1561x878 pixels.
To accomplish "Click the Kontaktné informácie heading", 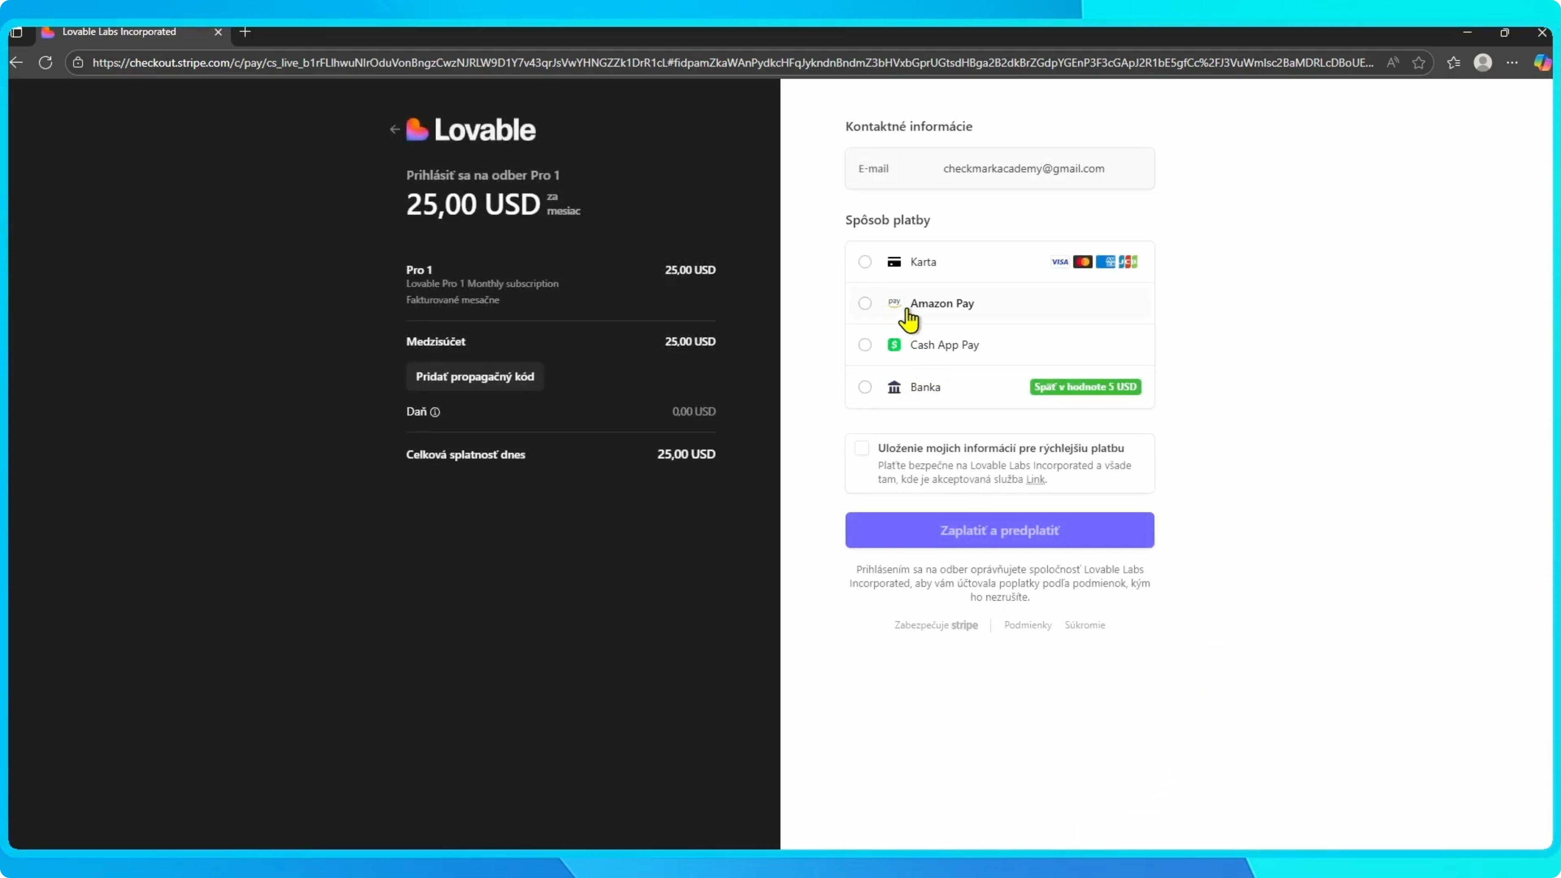I will (x=908, y=126).
